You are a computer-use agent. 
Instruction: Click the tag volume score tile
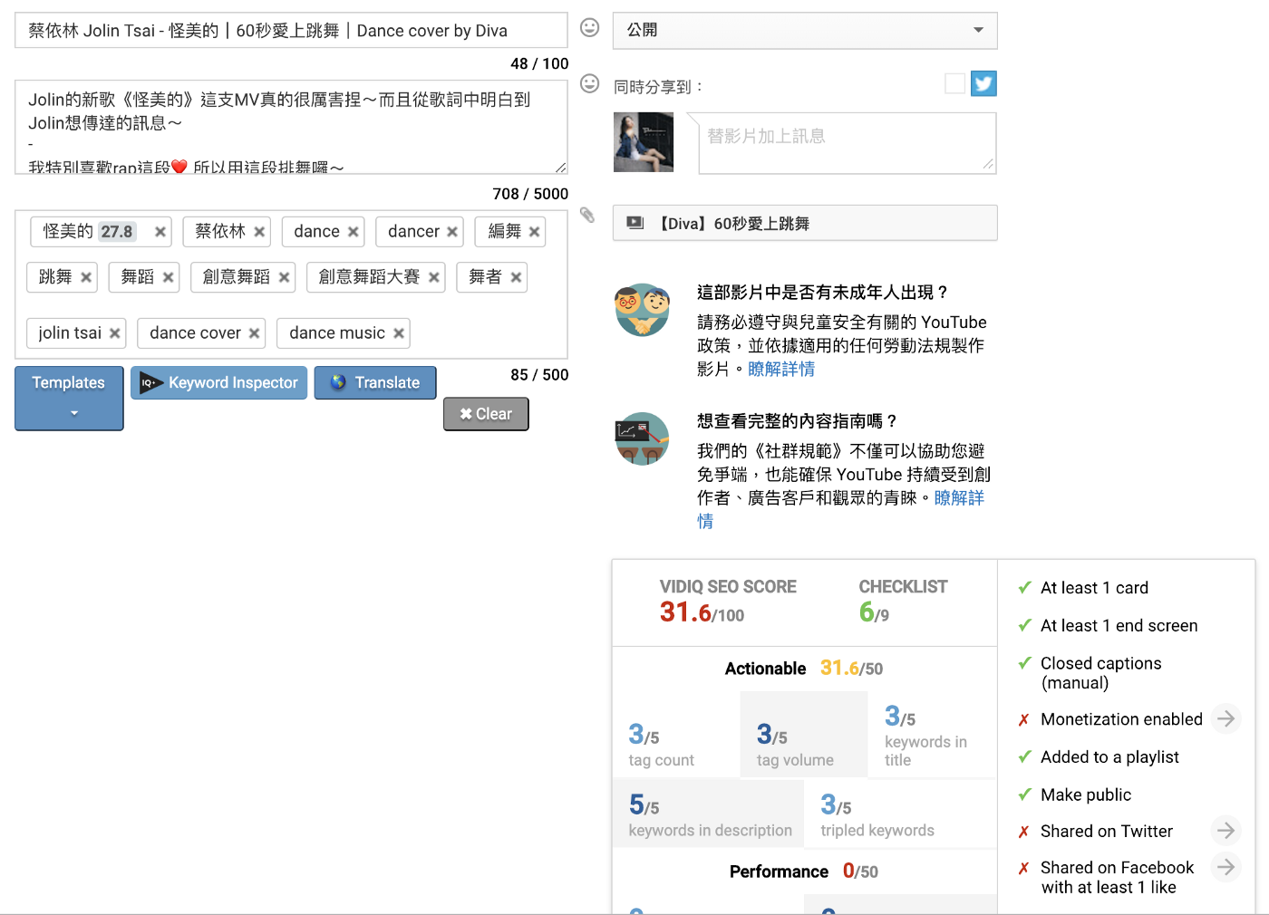804,735
